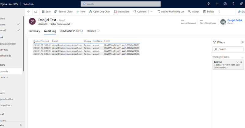Screen dimensions: 245x128
Task: Collapse the Filters pane with double chevron
Action: 242,42
